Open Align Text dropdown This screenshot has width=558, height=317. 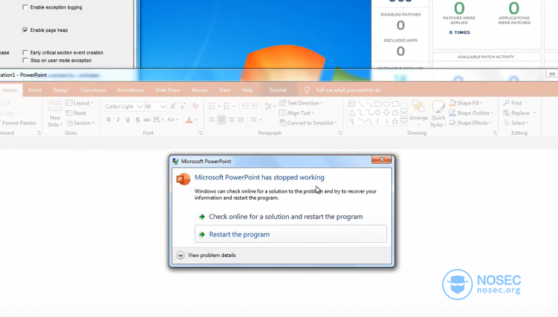pos(297,113)
